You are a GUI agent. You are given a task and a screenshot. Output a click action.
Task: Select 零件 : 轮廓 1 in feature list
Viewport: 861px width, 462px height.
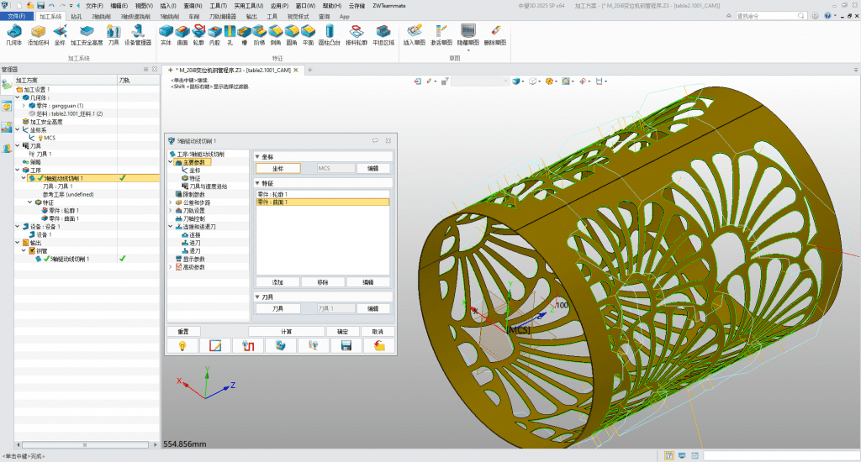pyautogui.click(x=273, y=195)
